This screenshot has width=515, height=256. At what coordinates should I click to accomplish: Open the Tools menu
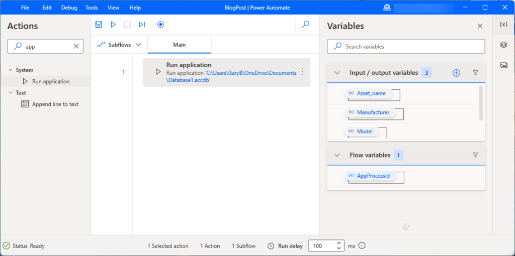92,8
